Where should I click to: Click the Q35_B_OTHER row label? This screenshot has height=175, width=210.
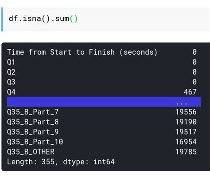(x=31, y=152)
